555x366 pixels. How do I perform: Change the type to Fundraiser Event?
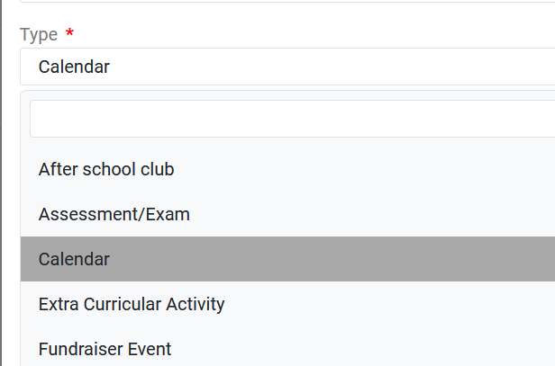[x=105, y=349]
